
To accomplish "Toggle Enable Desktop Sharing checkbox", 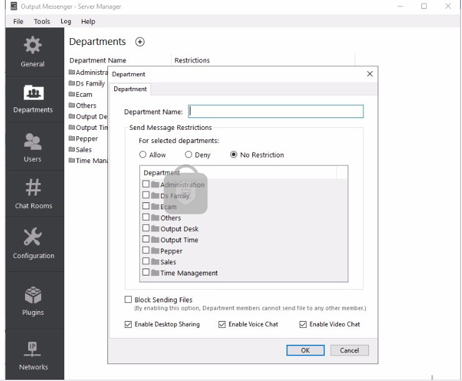I will (x=128, y=324).
